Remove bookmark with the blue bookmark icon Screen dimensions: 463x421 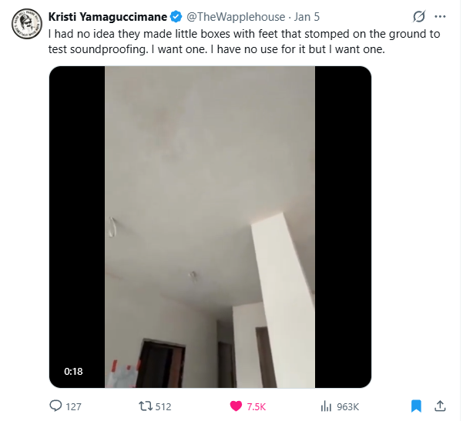tap(416, 406)
